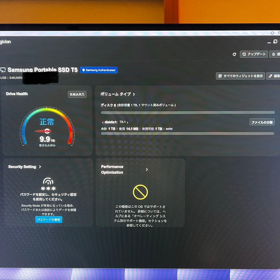Click the disk6s1 volume usage bar

[187, 134]
